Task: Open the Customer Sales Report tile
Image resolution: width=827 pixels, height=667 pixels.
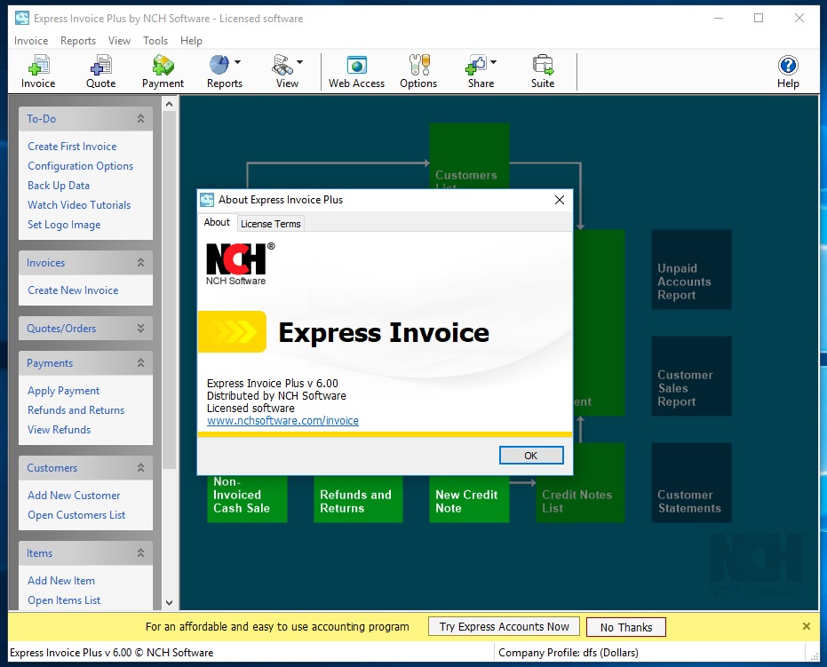Action: point(691,376)
